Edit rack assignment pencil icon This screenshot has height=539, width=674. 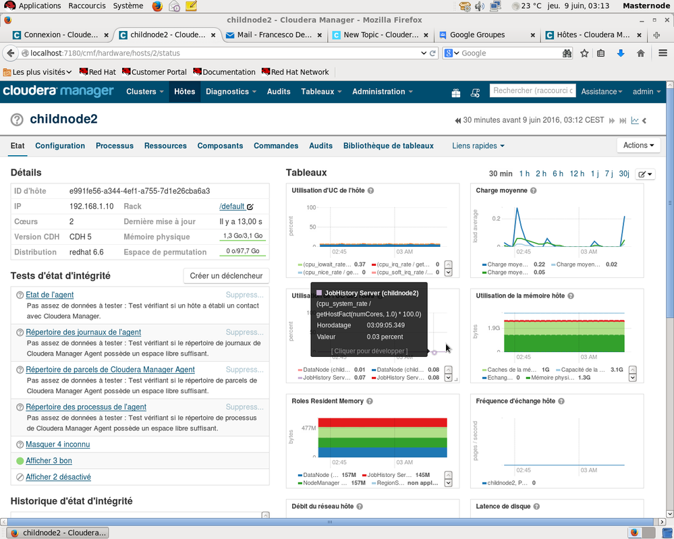pyautogui.click(x=250, y=207)
